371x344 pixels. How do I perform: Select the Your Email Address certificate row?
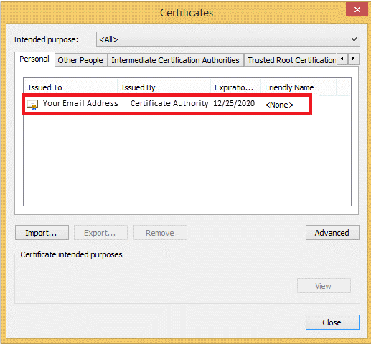click(166, 105)
